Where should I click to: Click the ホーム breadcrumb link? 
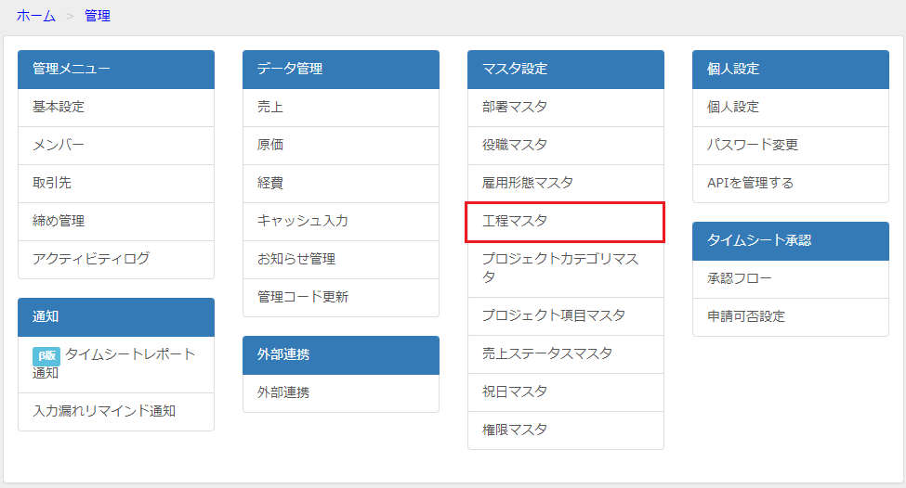(x=36, y=16)
